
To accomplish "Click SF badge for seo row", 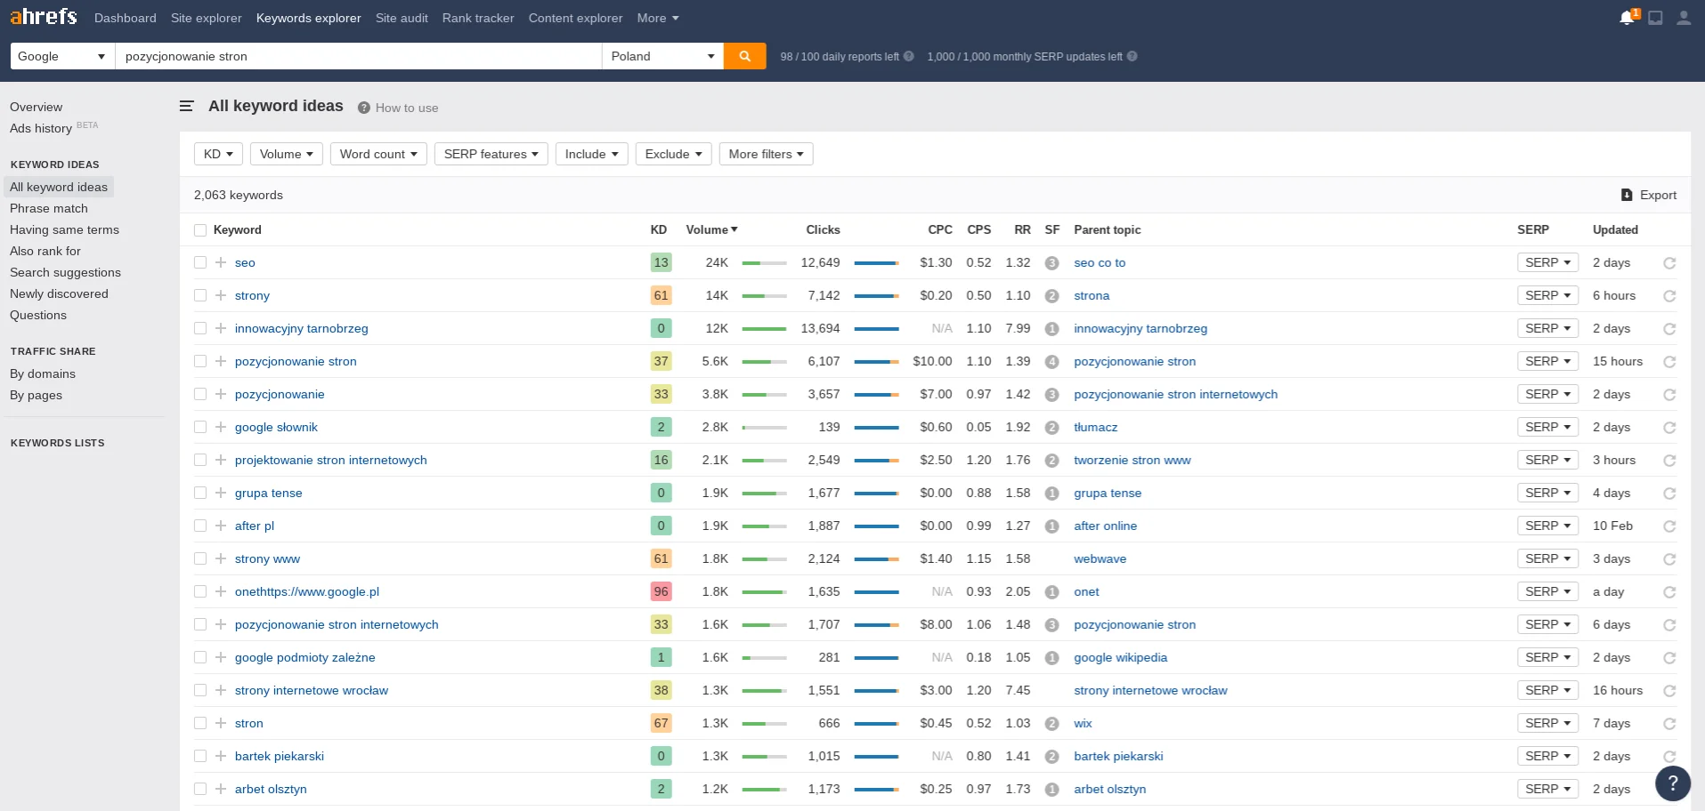I will tap(1051, 263).
